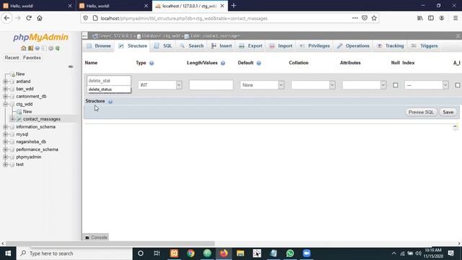Image resolution: width=462 pixels, height=260 pixels.
Task: Open phpMyAdmin home icon in sidebar
Action: pyautogui.click(x=24, y=48)
